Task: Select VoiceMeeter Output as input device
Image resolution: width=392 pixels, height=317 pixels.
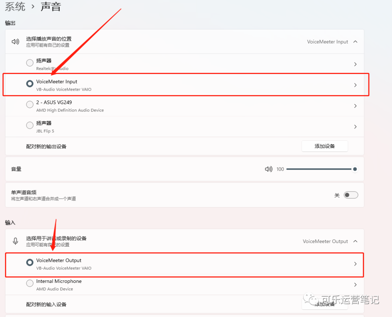Action: click(x=30, y=262)
